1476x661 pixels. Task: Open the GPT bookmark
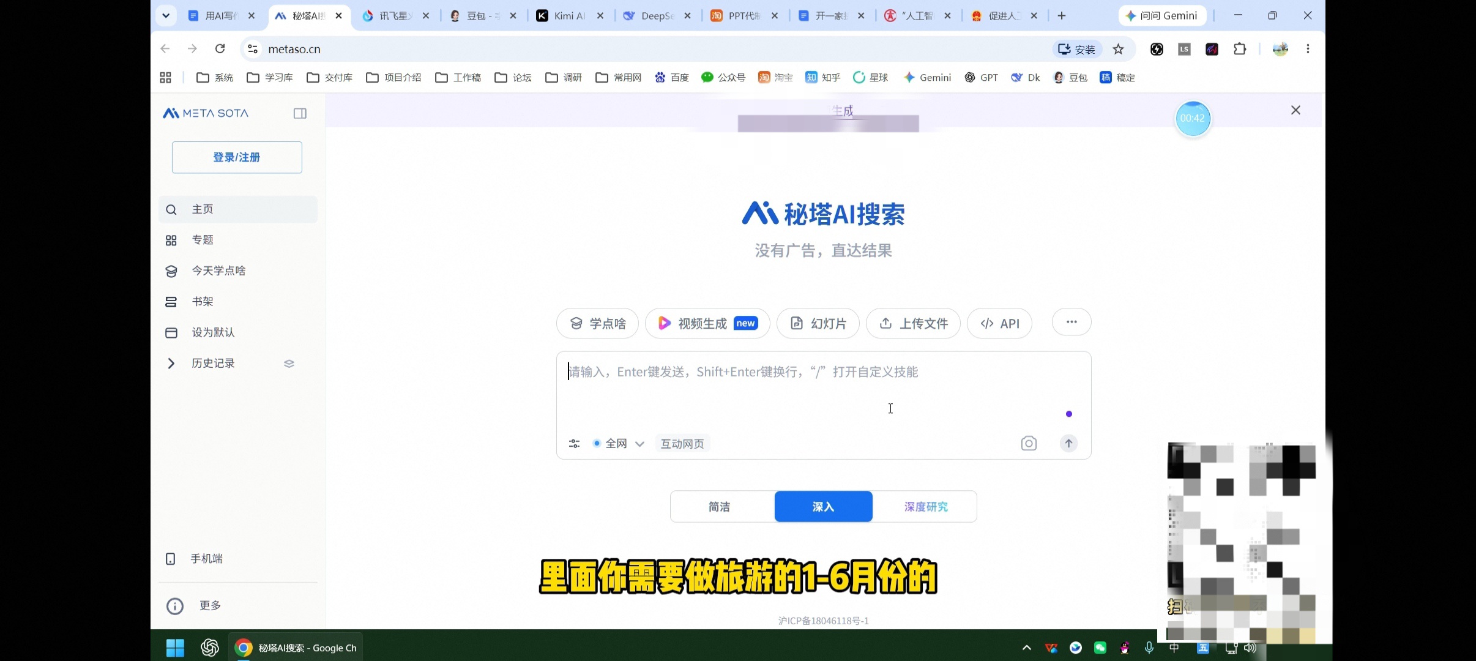click(x=982, y=78)
